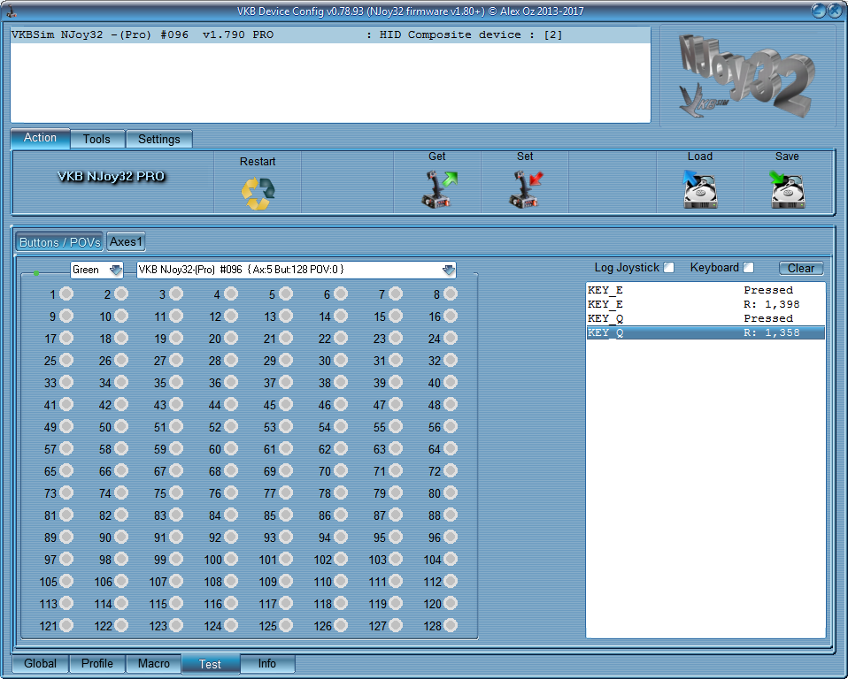Screen dimensions: 848x679
Task: Click the Load disk icon
Action: (x=699, y=190)
